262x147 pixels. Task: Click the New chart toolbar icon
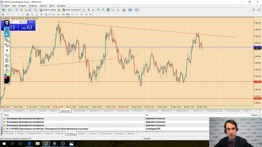coord(3,10)
